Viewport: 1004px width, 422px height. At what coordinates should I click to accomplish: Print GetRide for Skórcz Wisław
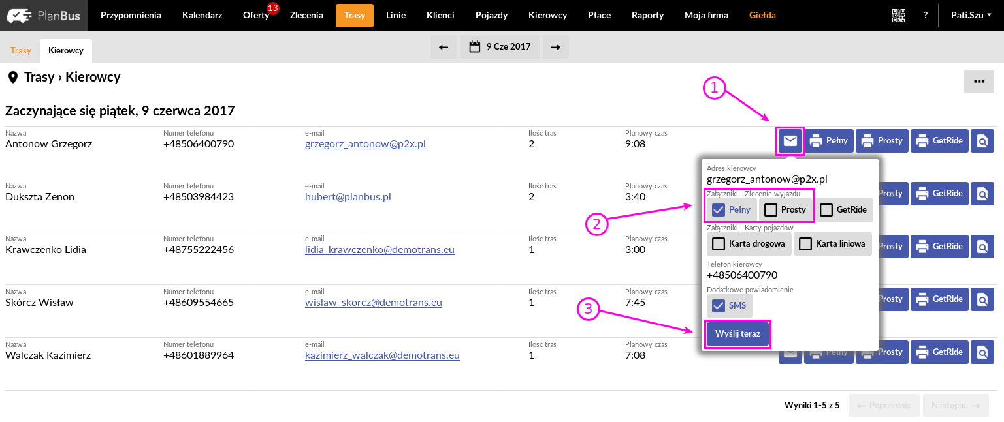[939, 299]
